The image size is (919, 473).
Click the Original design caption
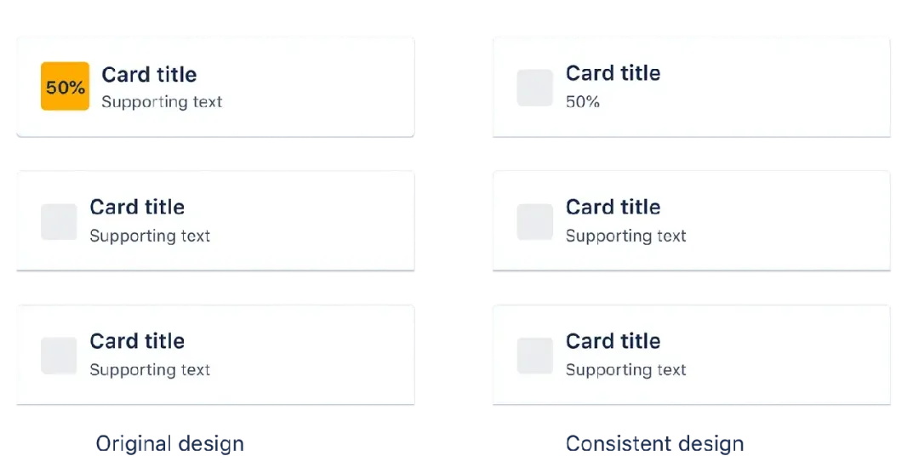[170, 444]
